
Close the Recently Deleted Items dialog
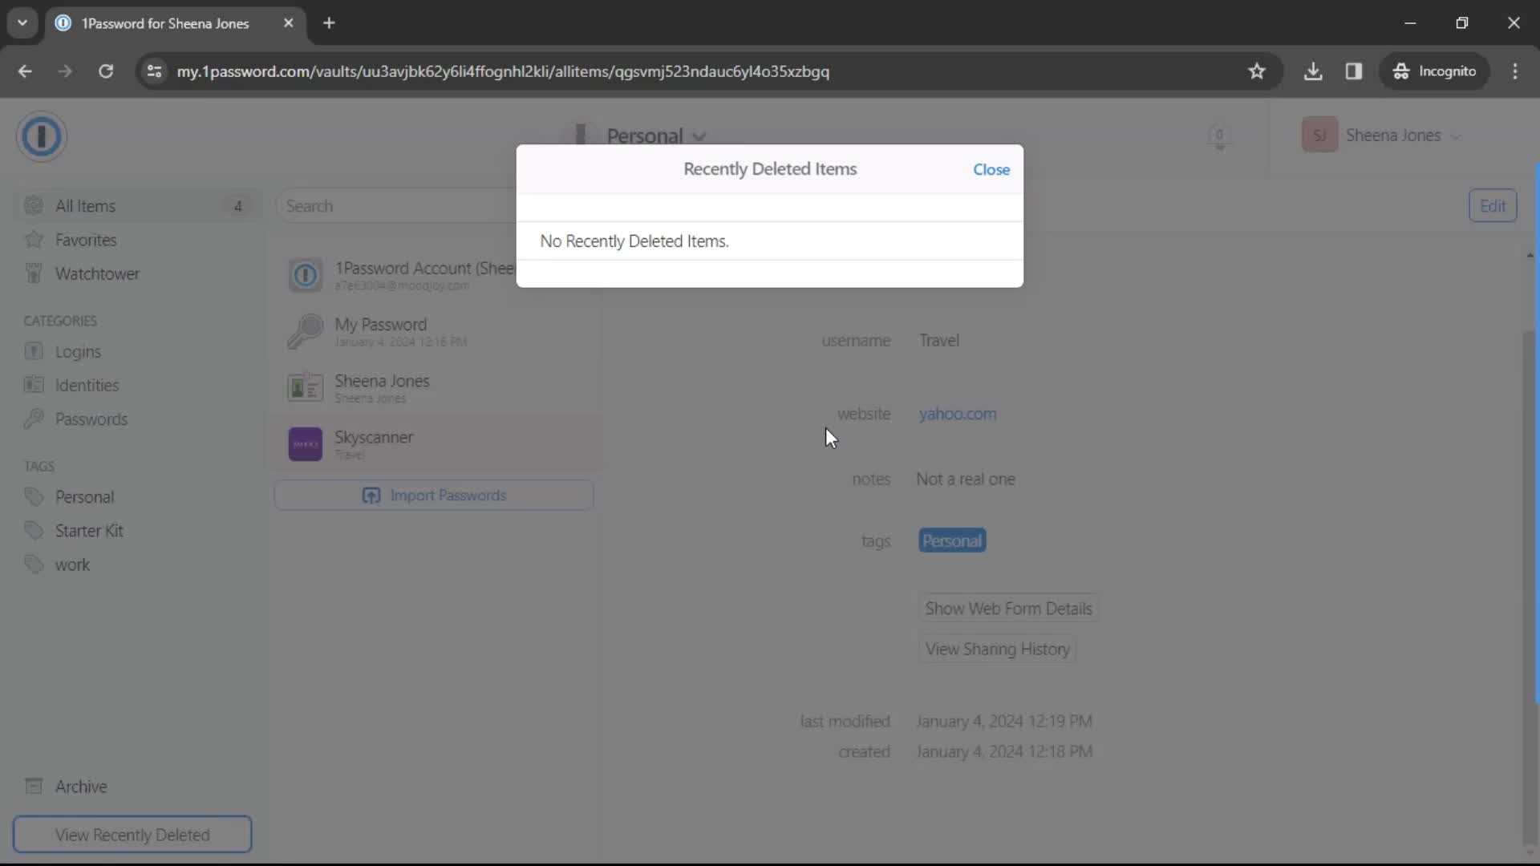click(x=991, y=169)
